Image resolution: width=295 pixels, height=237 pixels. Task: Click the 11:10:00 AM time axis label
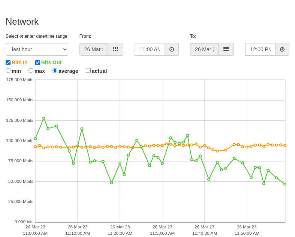[78, 233]
